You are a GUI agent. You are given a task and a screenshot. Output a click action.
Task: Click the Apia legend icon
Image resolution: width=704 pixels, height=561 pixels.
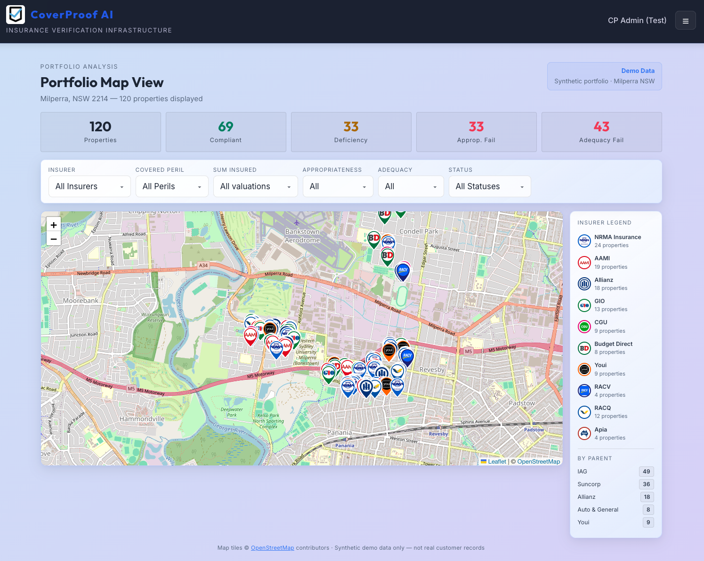click(x=584, y=433)
